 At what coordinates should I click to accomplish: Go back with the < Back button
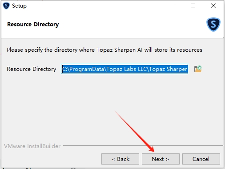point(120,159)
